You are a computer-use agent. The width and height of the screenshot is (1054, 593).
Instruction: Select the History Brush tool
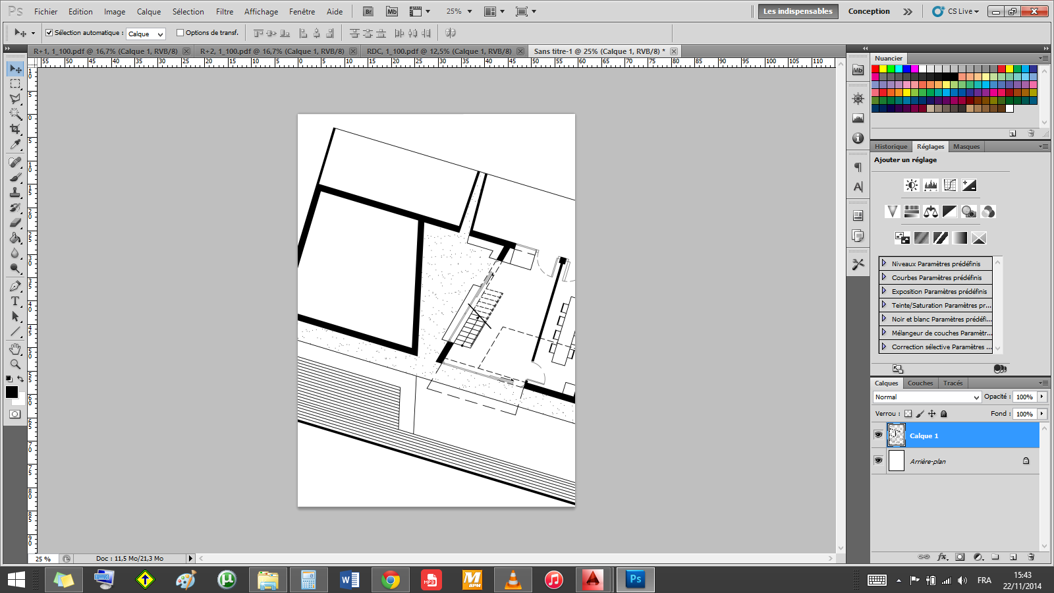15,208
